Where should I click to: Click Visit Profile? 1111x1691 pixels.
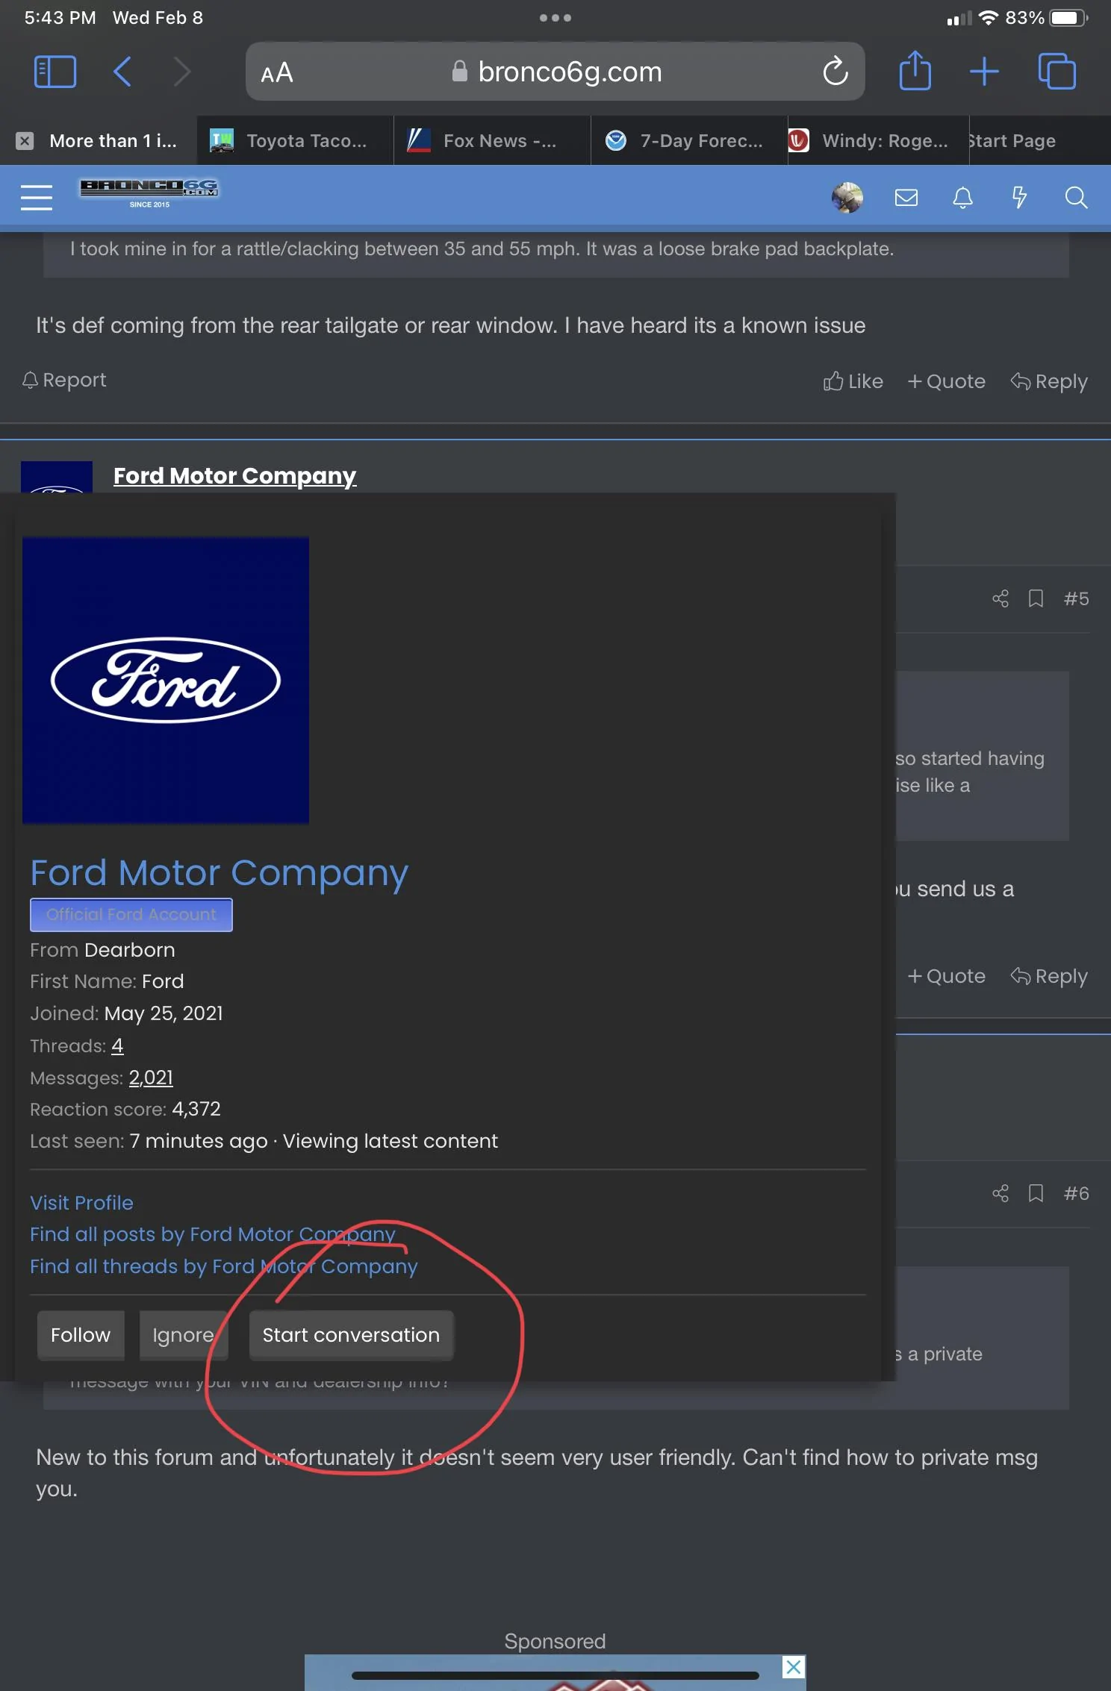(x=81, y=1202)
